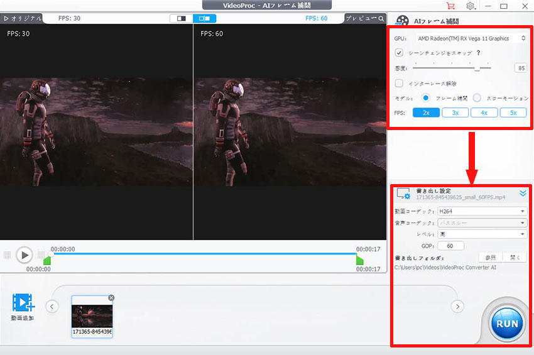Click the export settings monitor-gear icon

pos(403,194)
